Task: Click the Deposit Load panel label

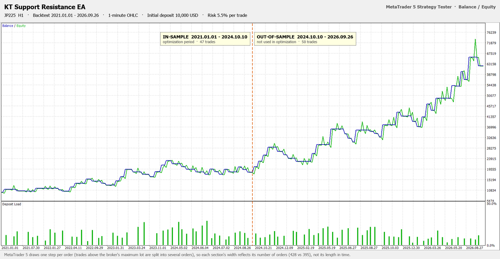Action: click(x=12, y=204)
